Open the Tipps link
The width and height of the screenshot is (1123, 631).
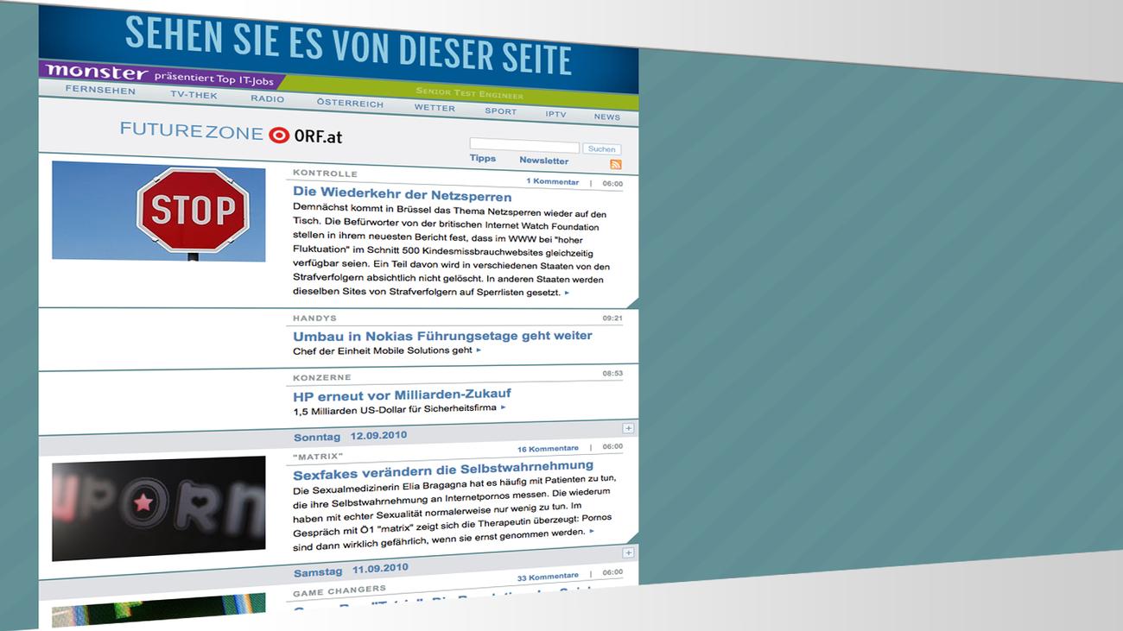coord(483,158)
